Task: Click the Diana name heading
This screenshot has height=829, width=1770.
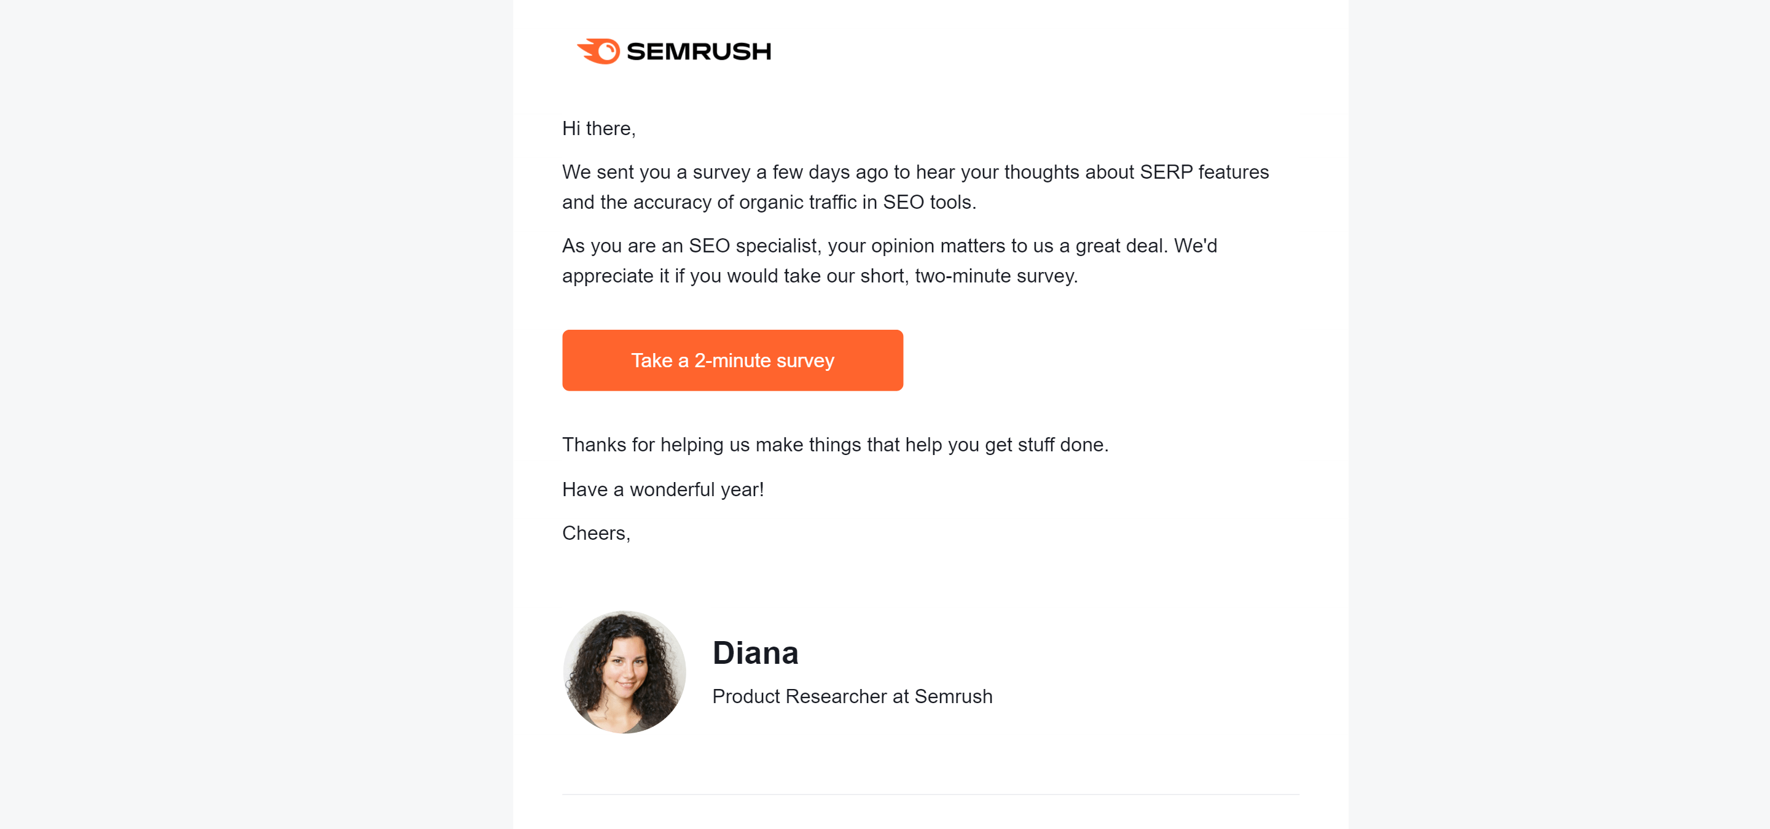Action: [755, 653]
